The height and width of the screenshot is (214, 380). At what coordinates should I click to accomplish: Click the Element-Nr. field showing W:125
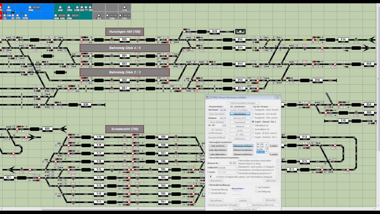click(233, 163)
